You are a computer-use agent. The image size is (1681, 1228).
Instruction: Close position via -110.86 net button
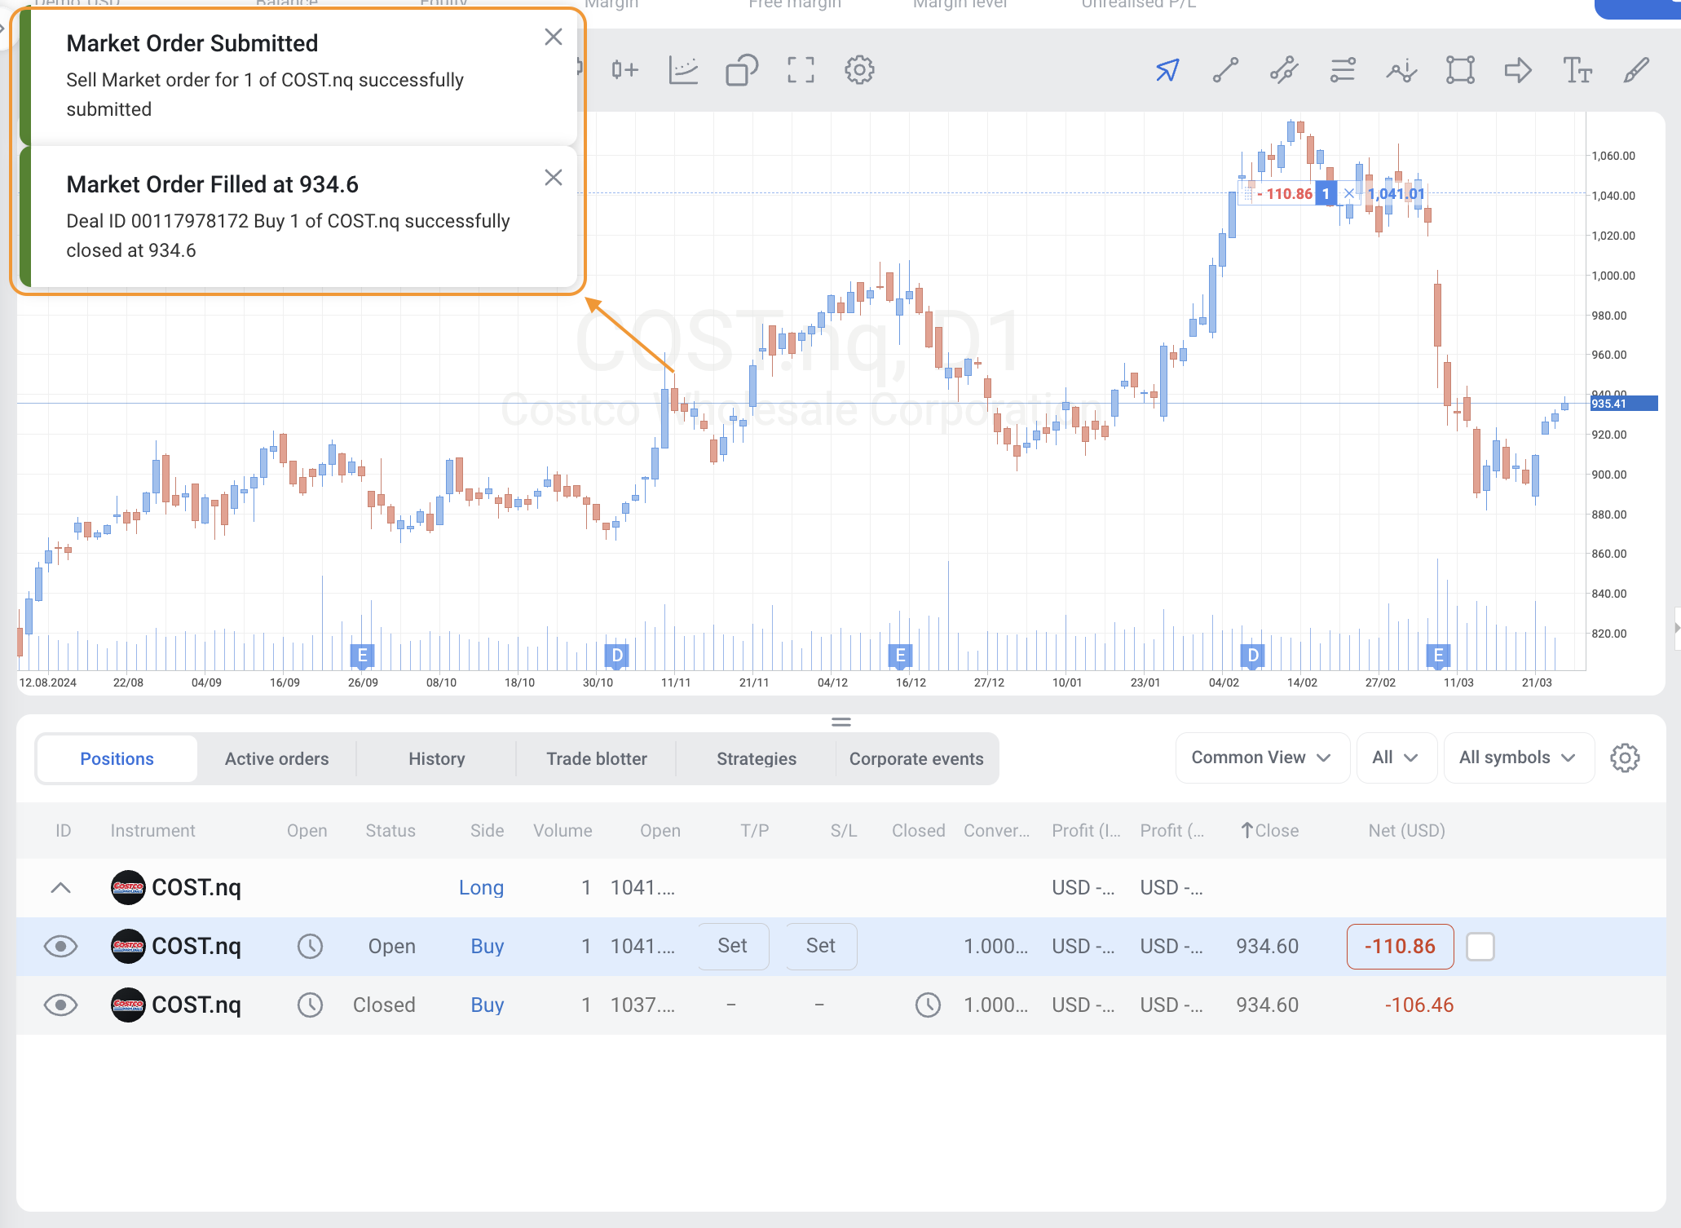click(1400, 947)
